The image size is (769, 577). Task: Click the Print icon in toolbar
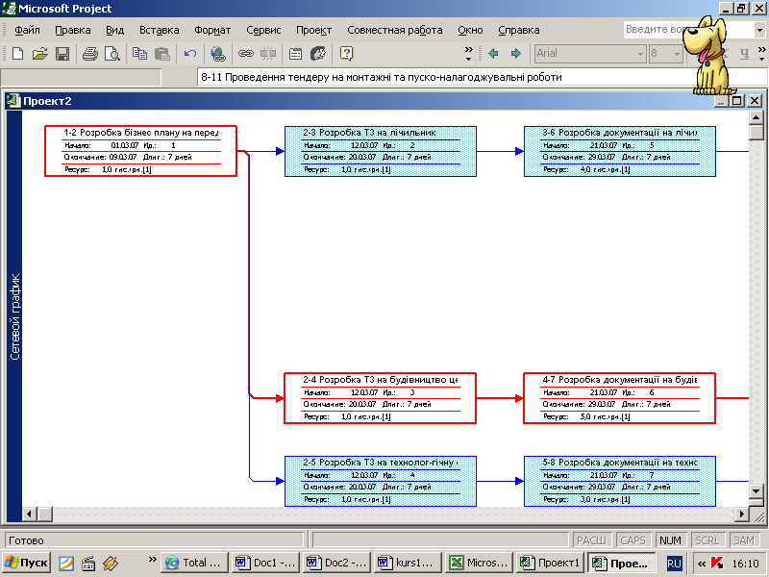point(90,54)
